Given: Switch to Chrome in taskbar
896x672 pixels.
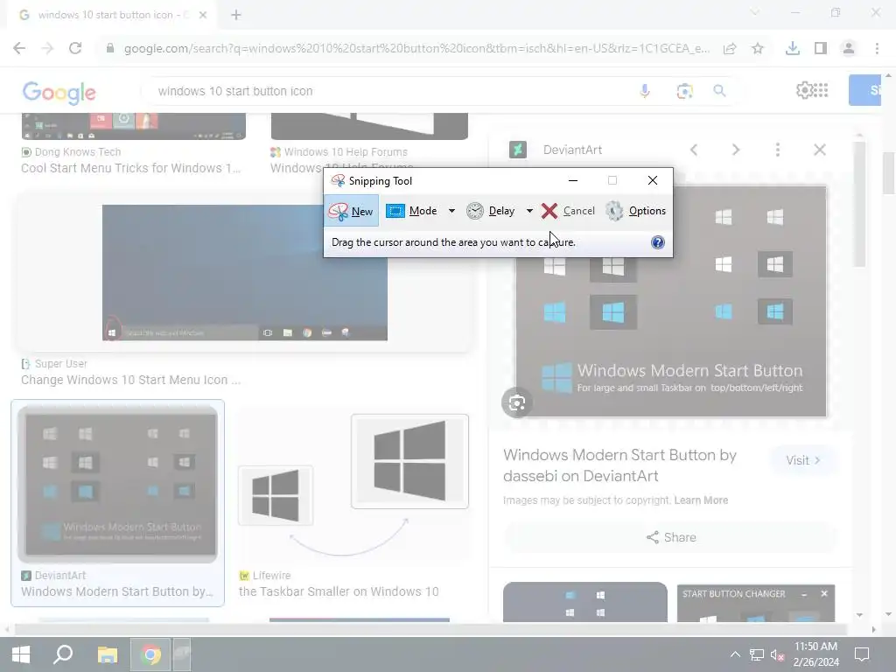Looking at the screenshot, I should click(150, 654).
